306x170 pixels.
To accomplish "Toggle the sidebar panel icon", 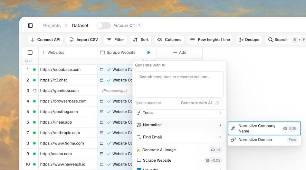I will click(x=30, y=26).
